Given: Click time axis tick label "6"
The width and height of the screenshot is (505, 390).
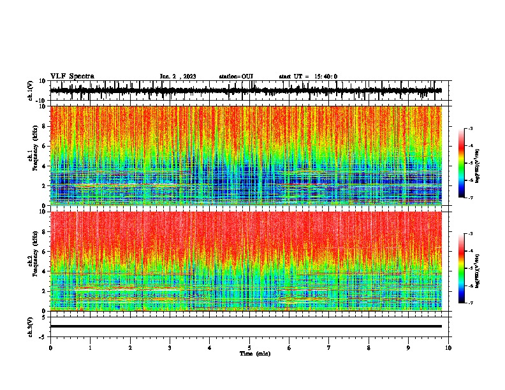Looking at the screenshot, I should 289,348.
